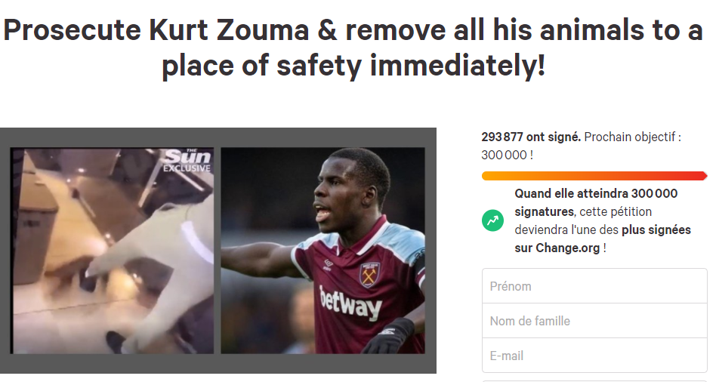Screen dimensions: 719x382
Task: Click the Prosecute Kurt Zouma petition title
Action: [353, 48]
